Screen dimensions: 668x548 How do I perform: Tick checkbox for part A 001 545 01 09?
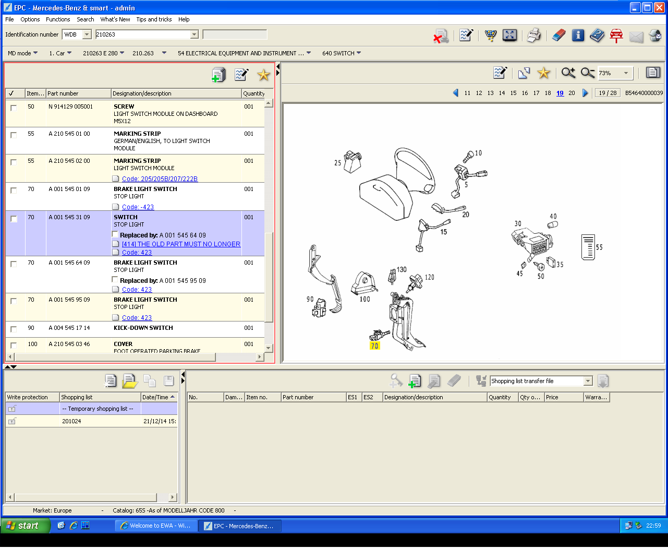14,190
